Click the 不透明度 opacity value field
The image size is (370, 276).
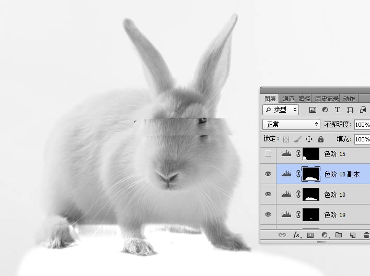tap(362, 125)
